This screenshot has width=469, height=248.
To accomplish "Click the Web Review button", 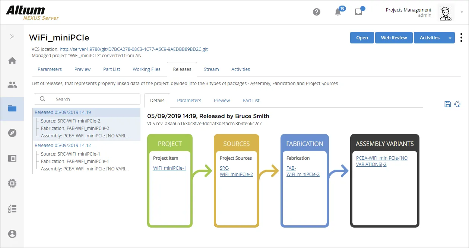I will [x=394, y=38].
